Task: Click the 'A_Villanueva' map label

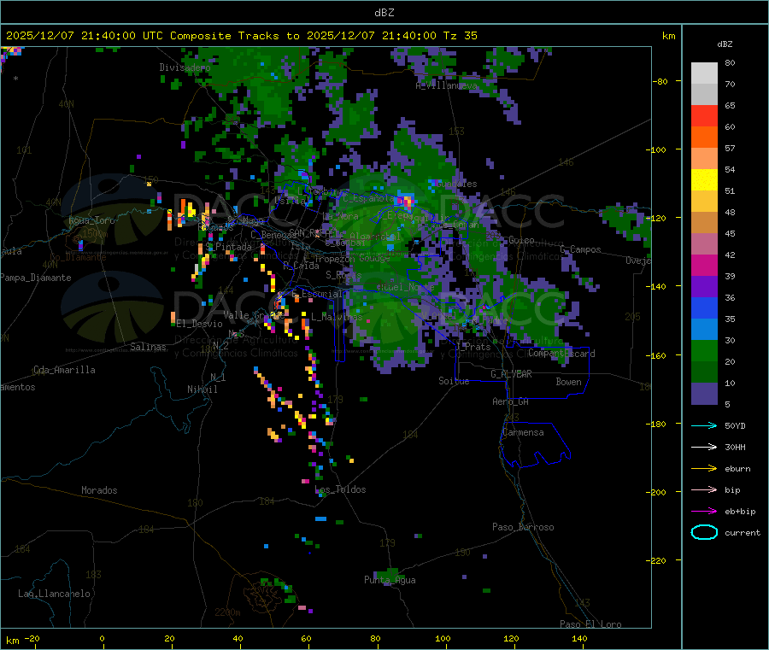Action: tap(446, 85)
